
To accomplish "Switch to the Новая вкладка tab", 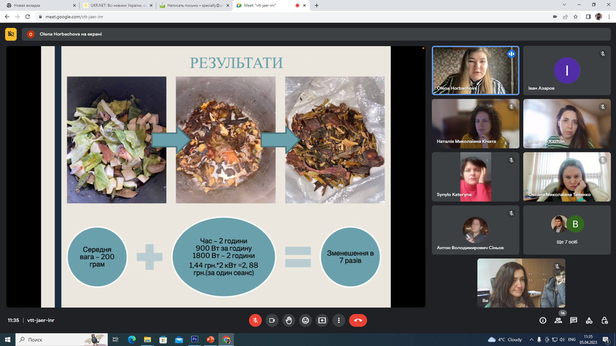I will (38, 5).
